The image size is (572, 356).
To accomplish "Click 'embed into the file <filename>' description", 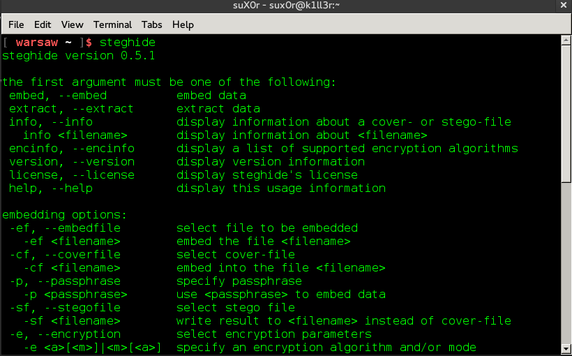I will pos(281,267).
